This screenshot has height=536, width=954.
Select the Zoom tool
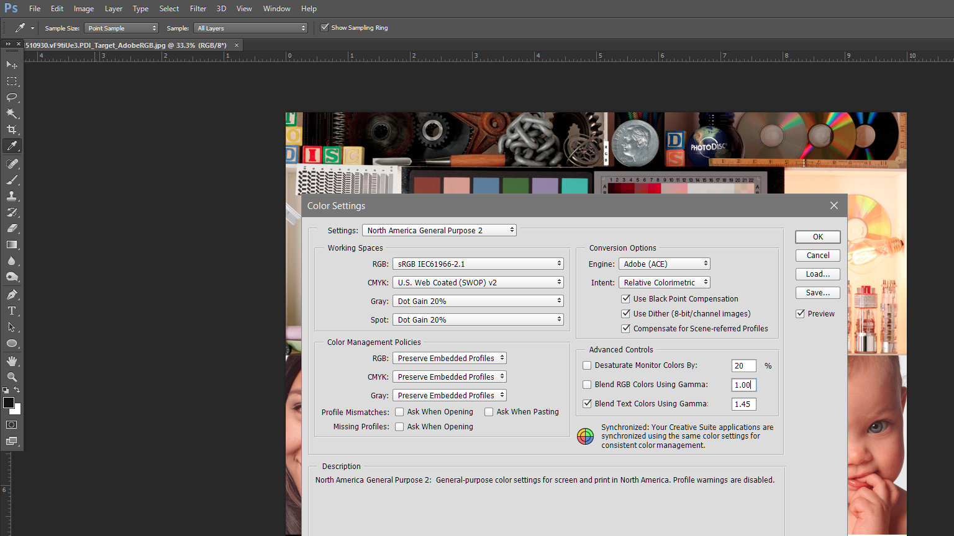click(12, 377)
